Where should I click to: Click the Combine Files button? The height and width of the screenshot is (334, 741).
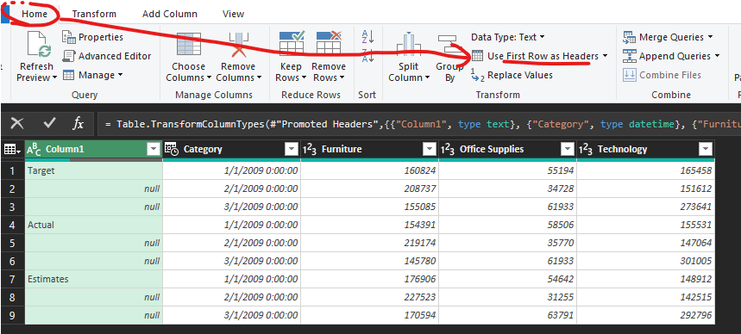tap(663, 75)
